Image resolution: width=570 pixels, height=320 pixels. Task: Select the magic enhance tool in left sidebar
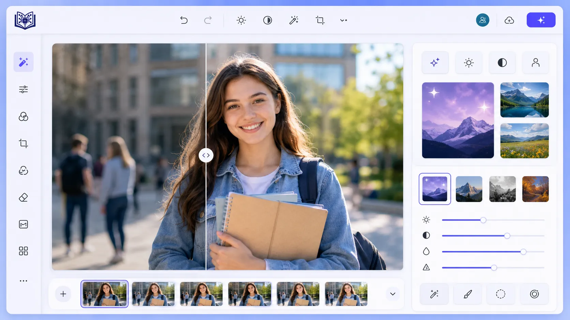pos(24,62)
